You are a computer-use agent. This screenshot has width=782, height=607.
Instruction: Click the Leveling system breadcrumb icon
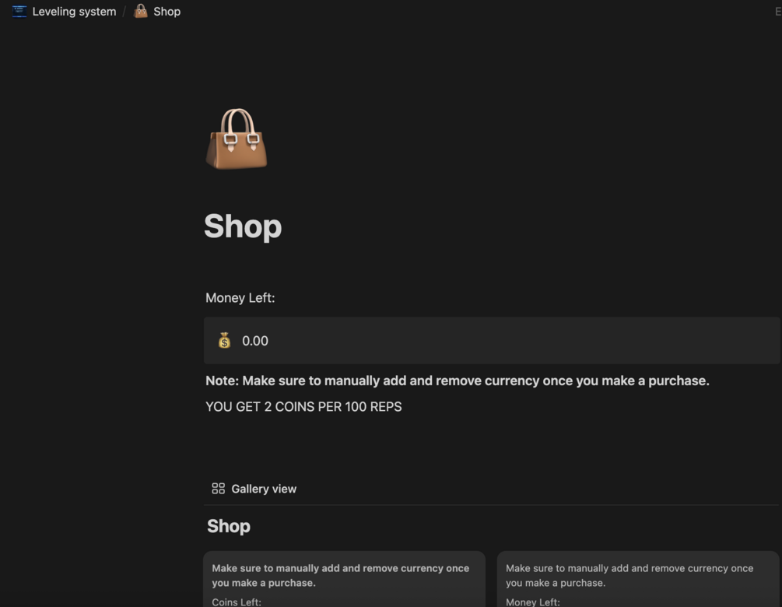19,12
